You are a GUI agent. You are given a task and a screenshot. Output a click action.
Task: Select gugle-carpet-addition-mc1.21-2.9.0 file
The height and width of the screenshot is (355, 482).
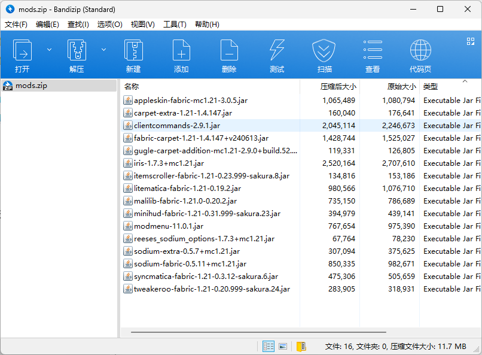tap(215, 151)
